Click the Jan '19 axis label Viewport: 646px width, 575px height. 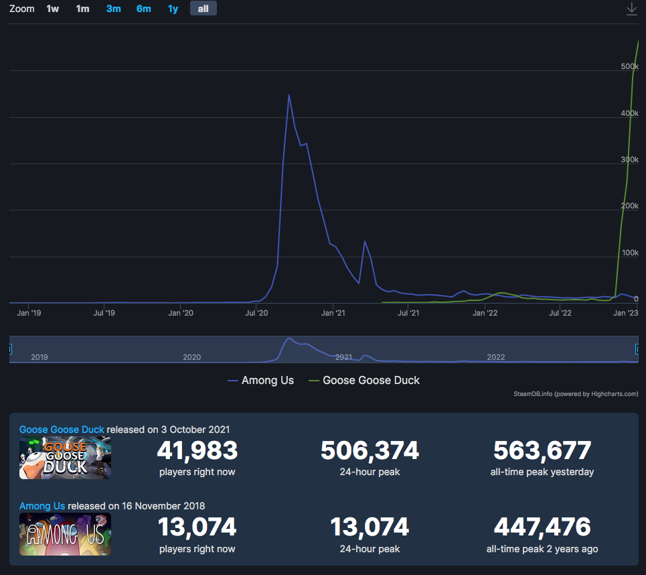(29, 313)
